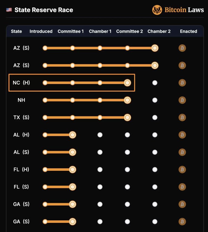Select the Bitcoin Enacted icon for NH
This screenshot has height=232, width=208.
[x=182, y=100]
